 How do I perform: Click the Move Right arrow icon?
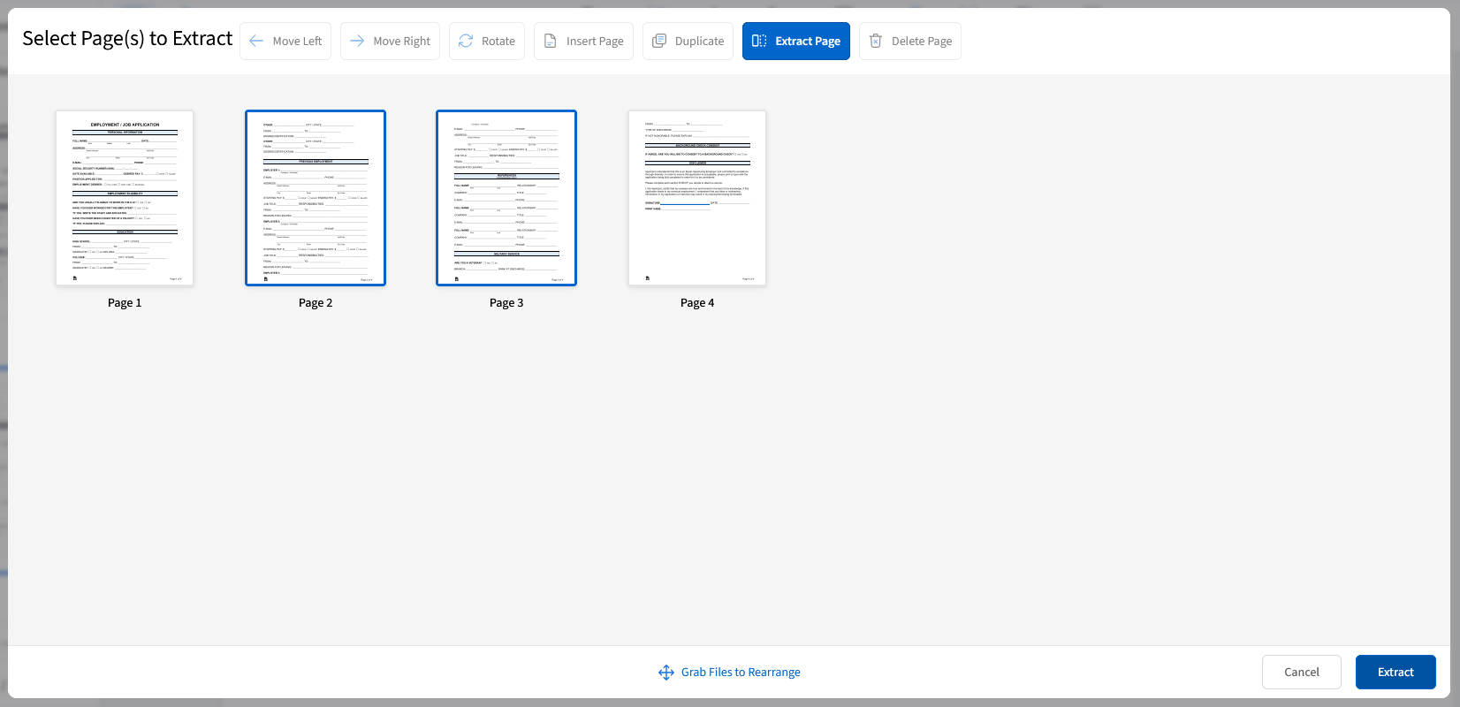pos(357,41)
